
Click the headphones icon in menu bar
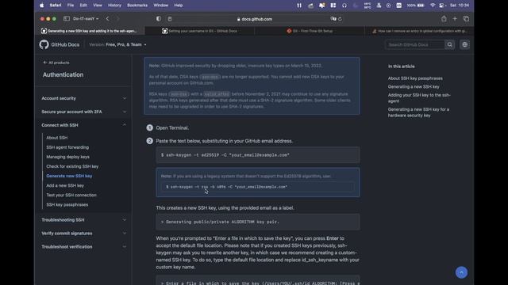(344, 6)
